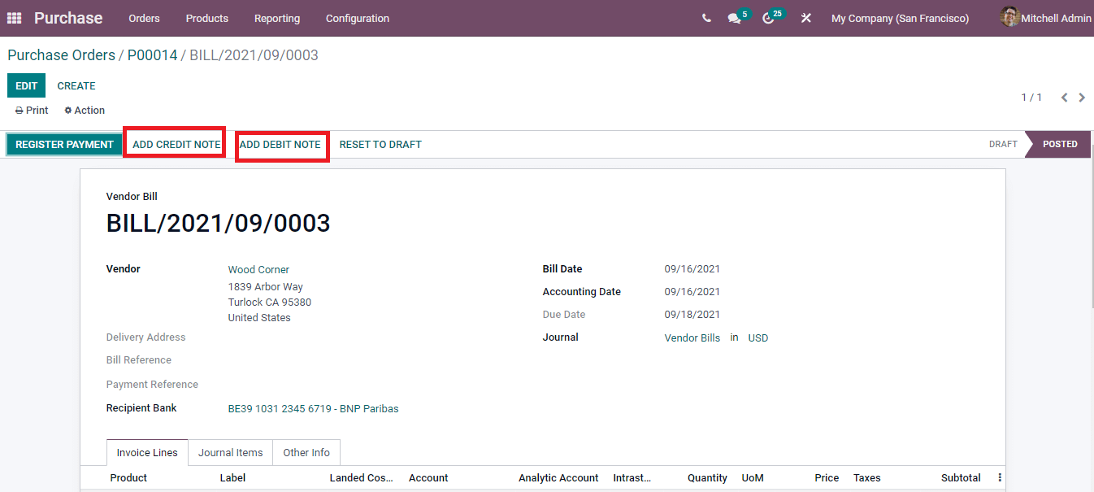Open column options kebab icon

1000,478
